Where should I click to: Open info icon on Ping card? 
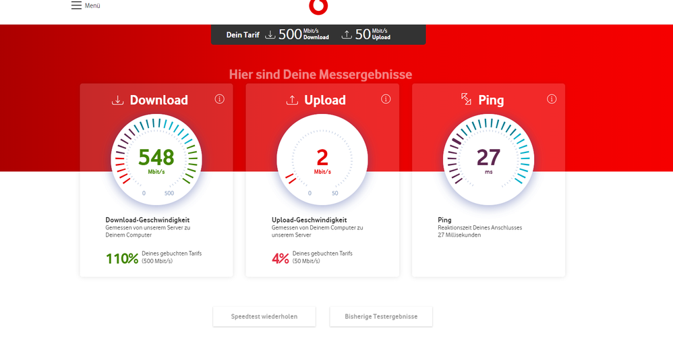(552, 99)
